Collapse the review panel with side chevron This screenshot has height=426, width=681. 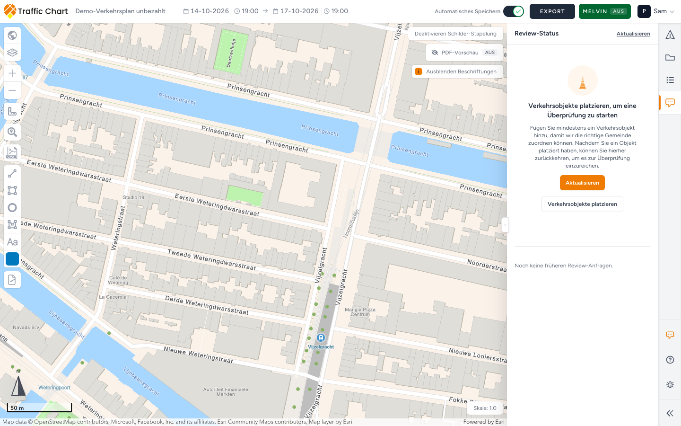click(505, 225)
